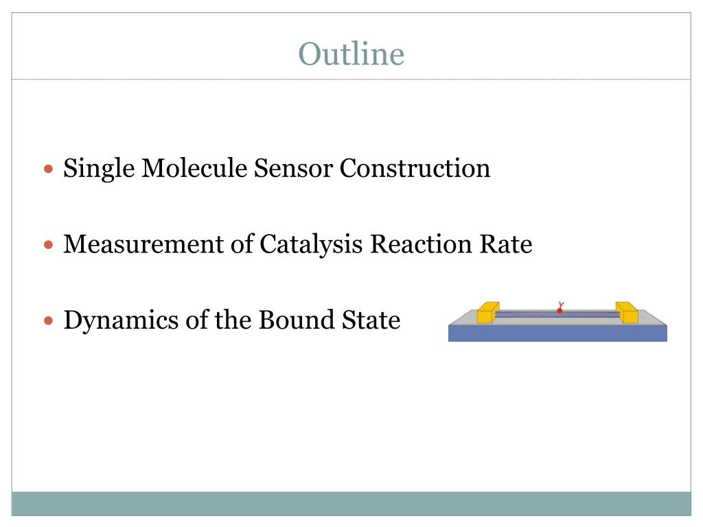Screen dimensions: 703x527
Task: Click the word Measurement in second bullet
Action: pos(143,245)
